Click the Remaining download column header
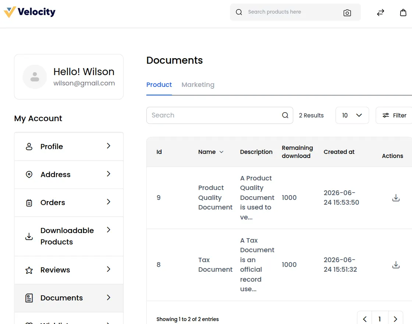The image size is (412, 324). (x=297, y=152)
